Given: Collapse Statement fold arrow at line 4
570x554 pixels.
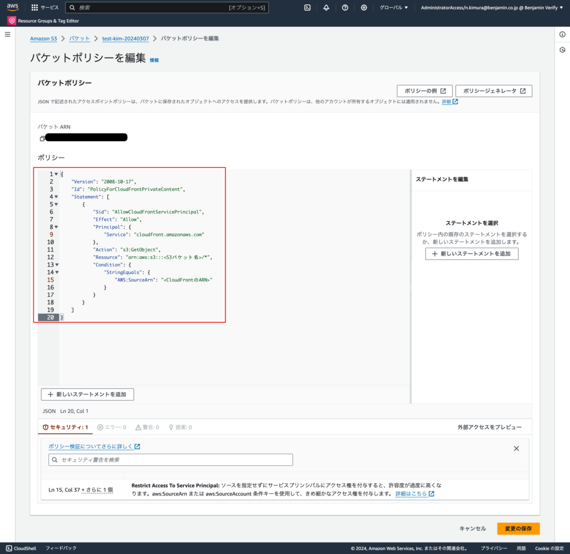Looking at the screenshot, I should (x=56, y=197).
